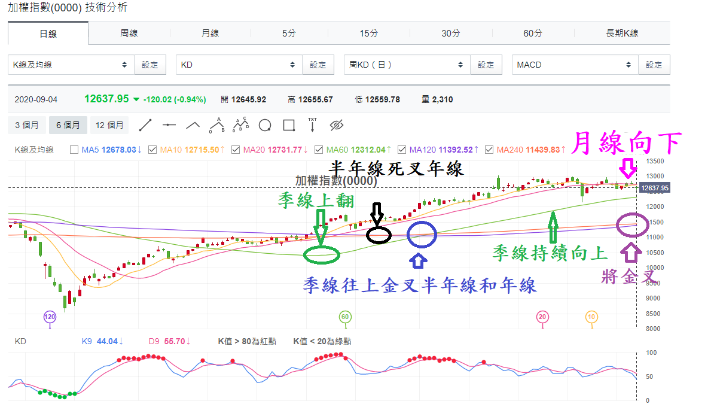Click the 低 12559.78 low price
Viewport: 714px width, 407px height.
[377, 99]
